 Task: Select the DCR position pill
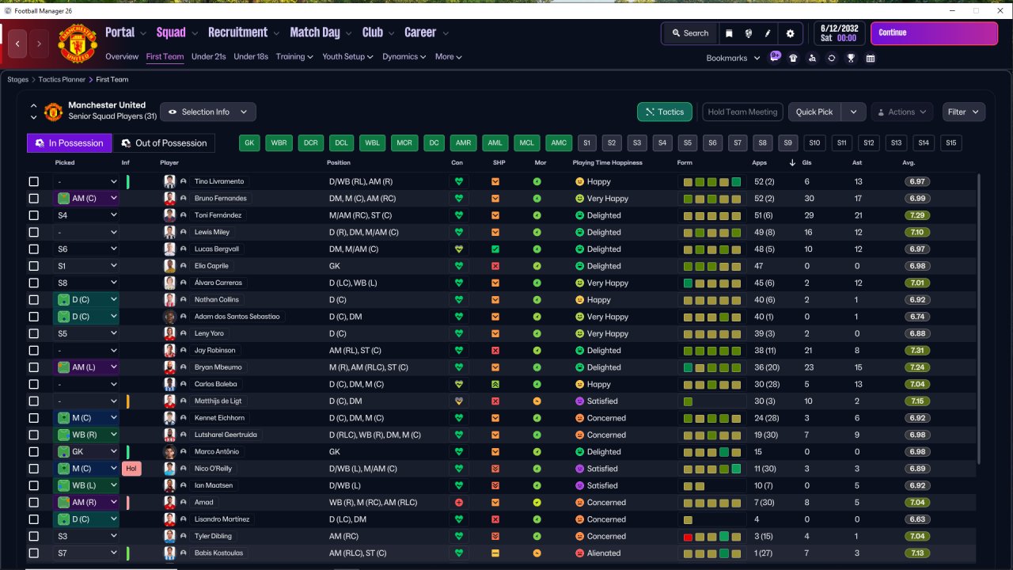click(310, 143)
